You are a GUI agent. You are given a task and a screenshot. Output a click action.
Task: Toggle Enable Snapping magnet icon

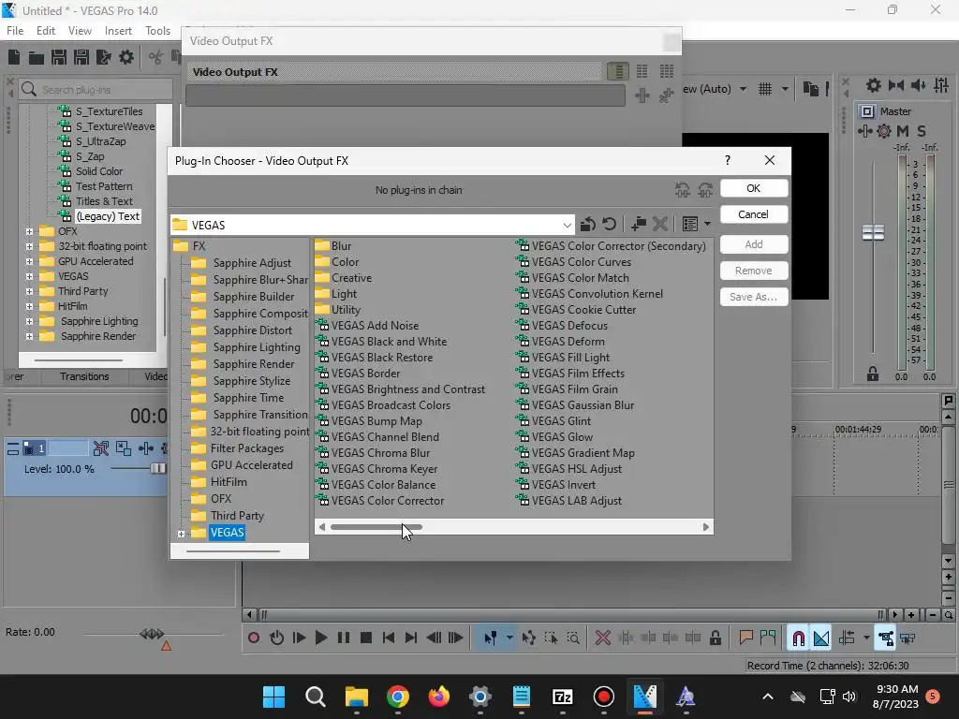798,638
